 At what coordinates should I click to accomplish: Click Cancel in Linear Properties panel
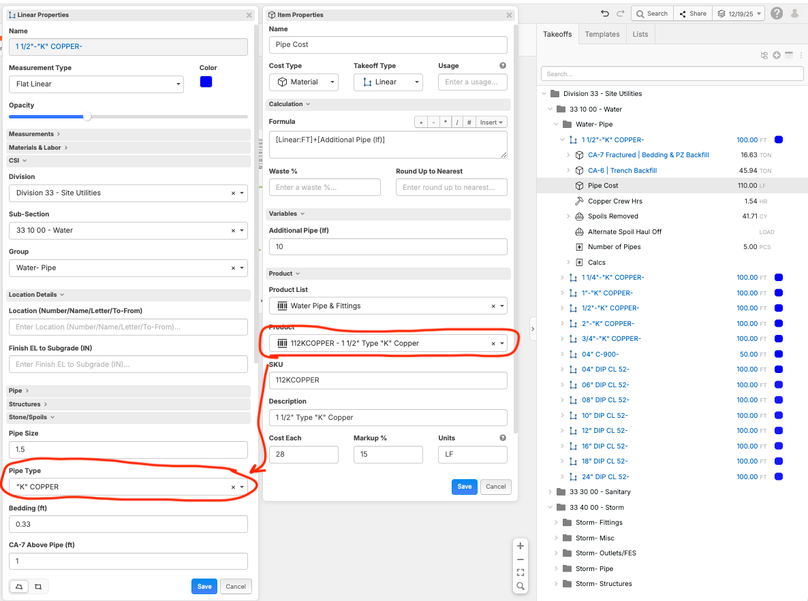pyautogui.click(x=236, y=586)
